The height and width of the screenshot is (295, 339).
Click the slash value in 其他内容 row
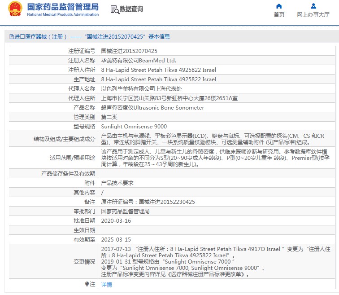click(102, 193)
